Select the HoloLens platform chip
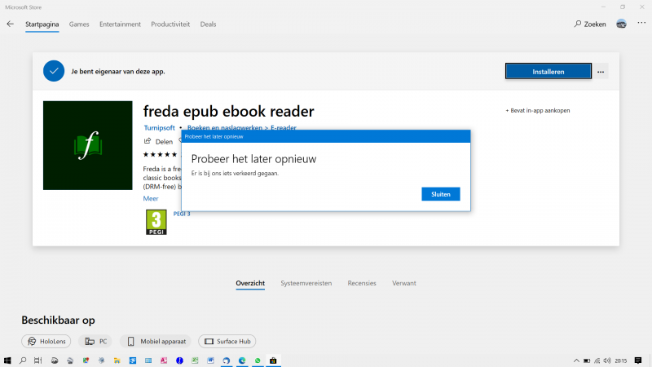 click(46, 341)
